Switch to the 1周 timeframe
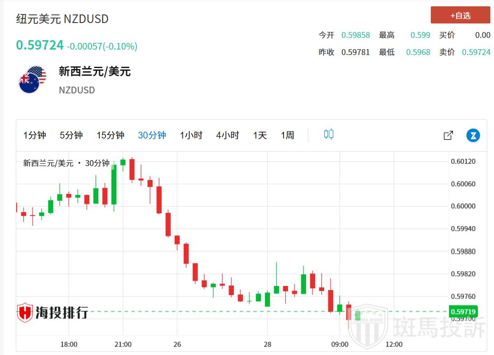This screenshot has height=355, width=494. point(288,135)
